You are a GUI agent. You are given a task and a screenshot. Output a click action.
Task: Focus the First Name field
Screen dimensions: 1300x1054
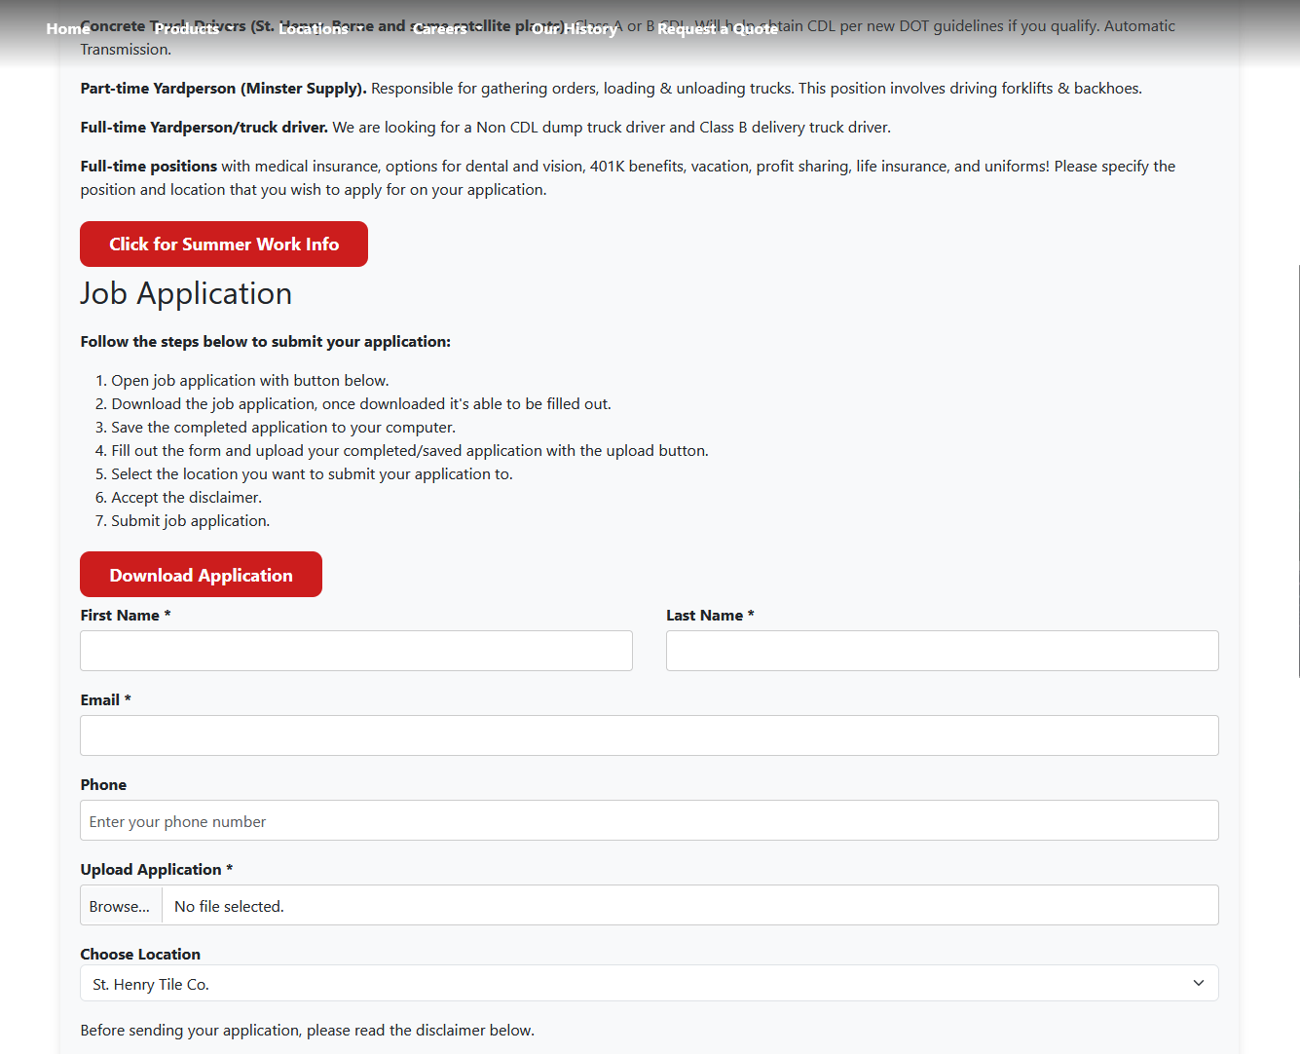pyautogui.click(x=356, y=651)
